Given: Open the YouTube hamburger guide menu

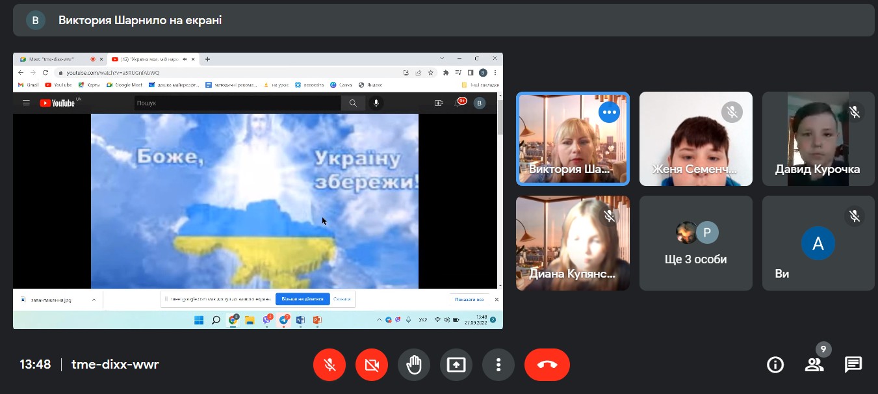Looking at the screenshot, I should pyautogui.click(x=26, y=103).
